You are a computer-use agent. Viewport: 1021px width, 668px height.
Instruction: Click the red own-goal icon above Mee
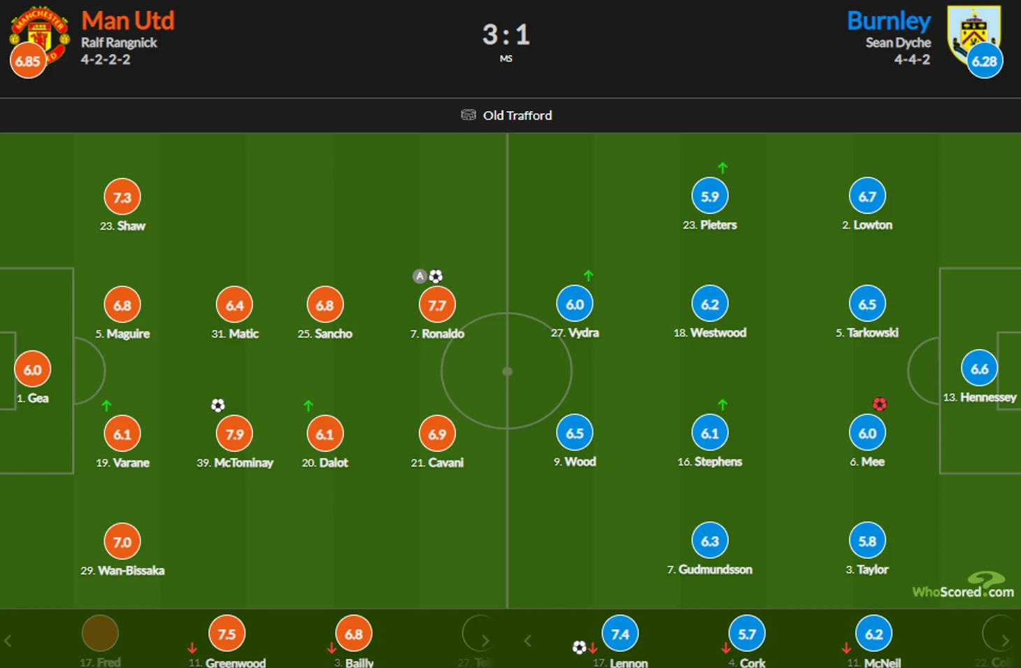point(880,404)
